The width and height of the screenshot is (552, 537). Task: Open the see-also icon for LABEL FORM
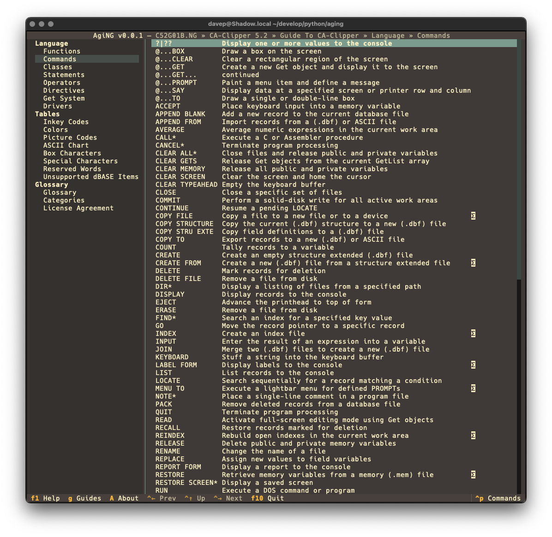473,364
